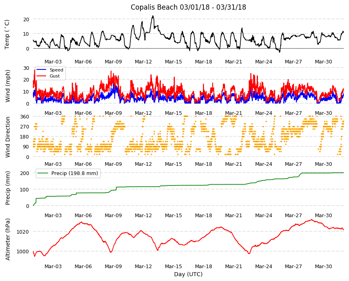The width and height of the screenshot is (349, 281).
Task: Click the Precip (198.8 mm) legend text
Action: coord(75,173)
